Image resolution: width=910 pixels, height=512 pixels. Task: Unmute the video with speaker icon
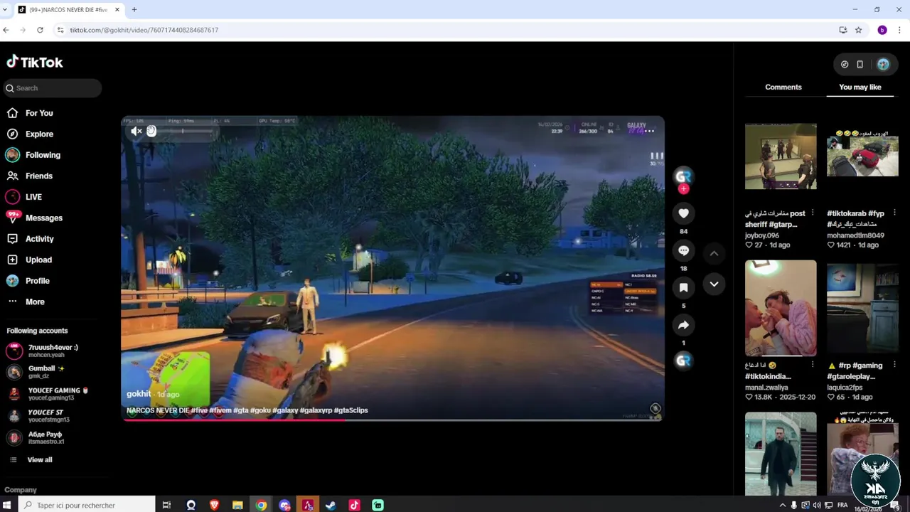pos(136,131)
